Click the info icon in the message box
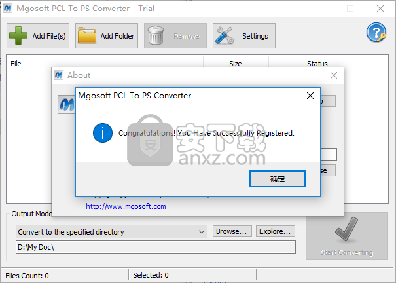This screenshot has height=283, width=396. (103, 133)
